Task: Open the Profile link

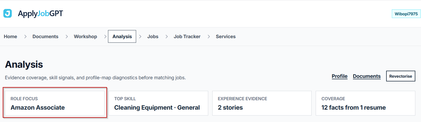Action: coord(339,76)
